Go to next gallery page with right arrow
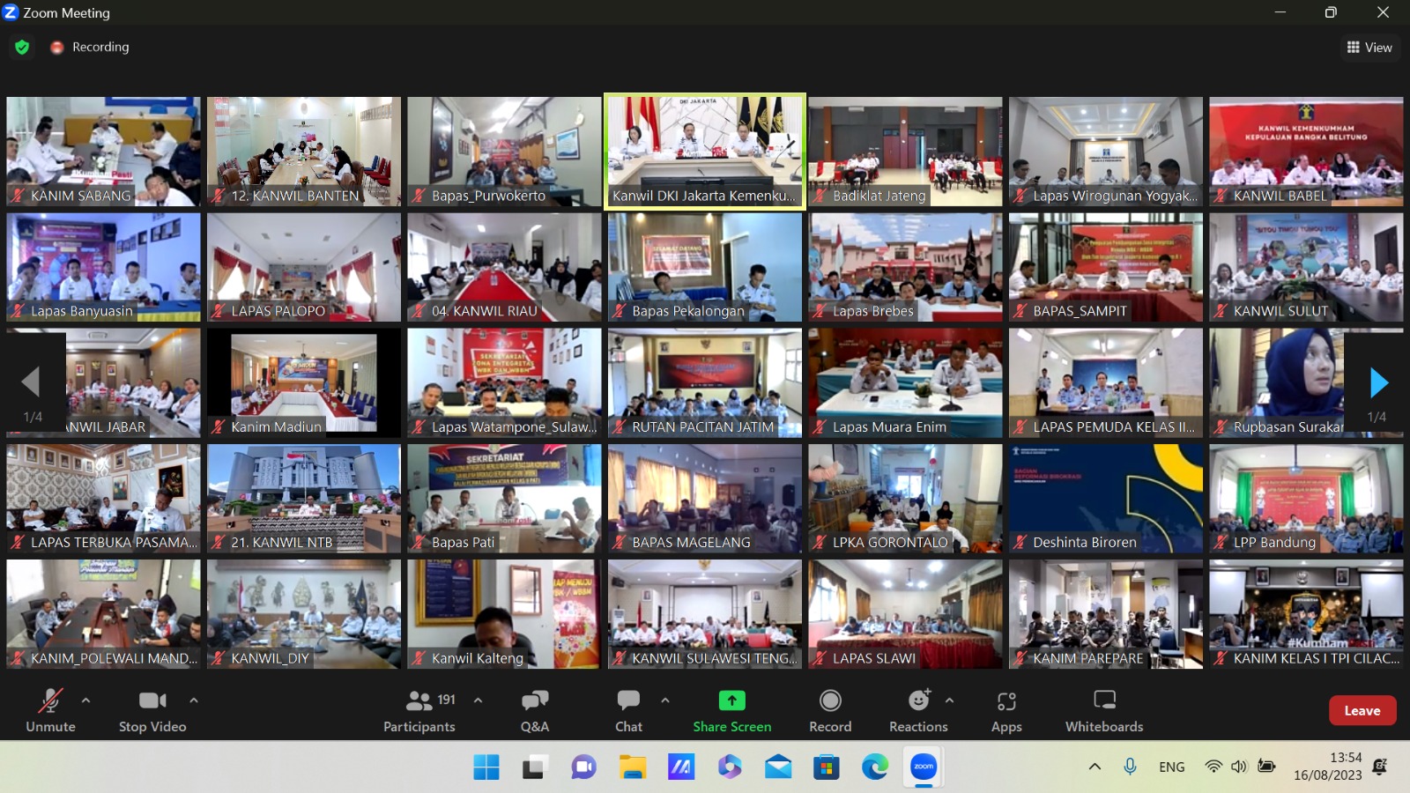The image size is (1410, 793). tap(1378, 382)
